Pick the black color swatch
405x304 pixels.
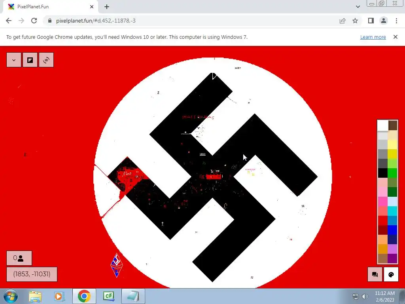[382, 173]
